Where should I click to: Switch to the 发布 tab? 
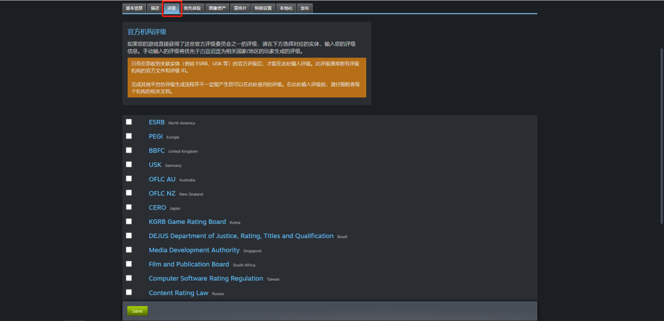coord(305,8)
